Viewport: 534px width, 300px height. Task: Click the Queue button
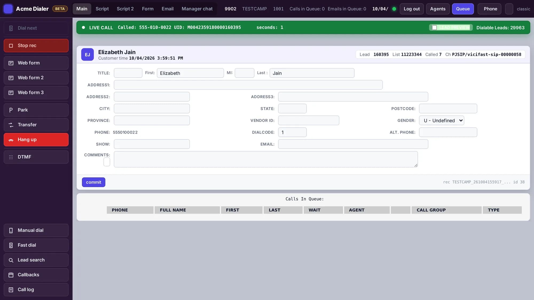click(x=463, y=9)
